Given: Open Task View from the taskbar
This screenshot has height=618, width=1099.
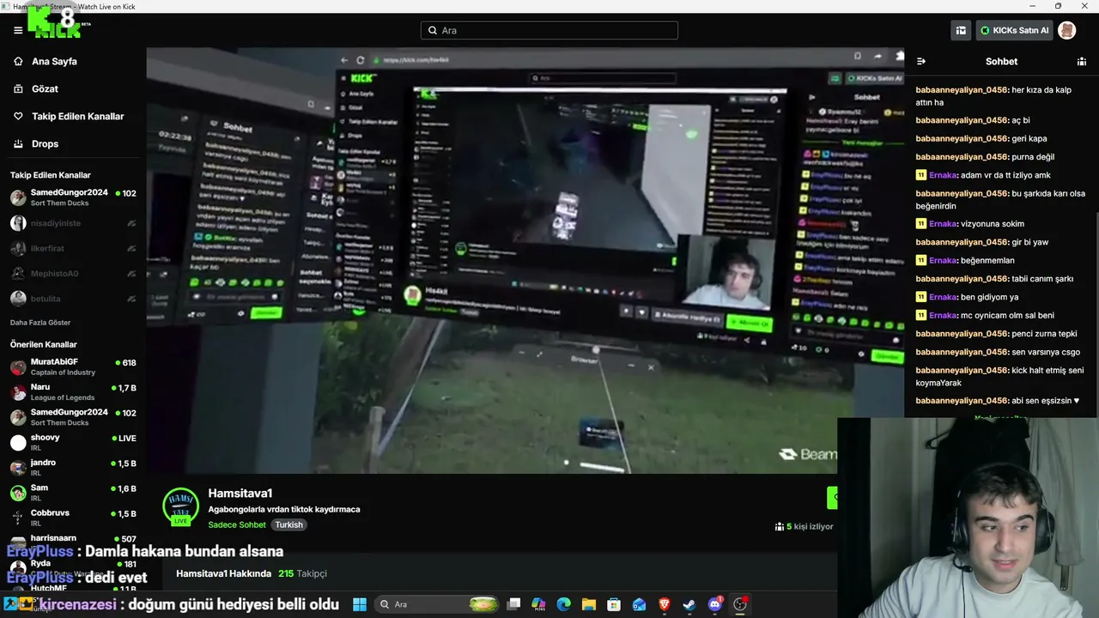Looking at the screenshot, I should pyautogui.click(x=513, y=604).
